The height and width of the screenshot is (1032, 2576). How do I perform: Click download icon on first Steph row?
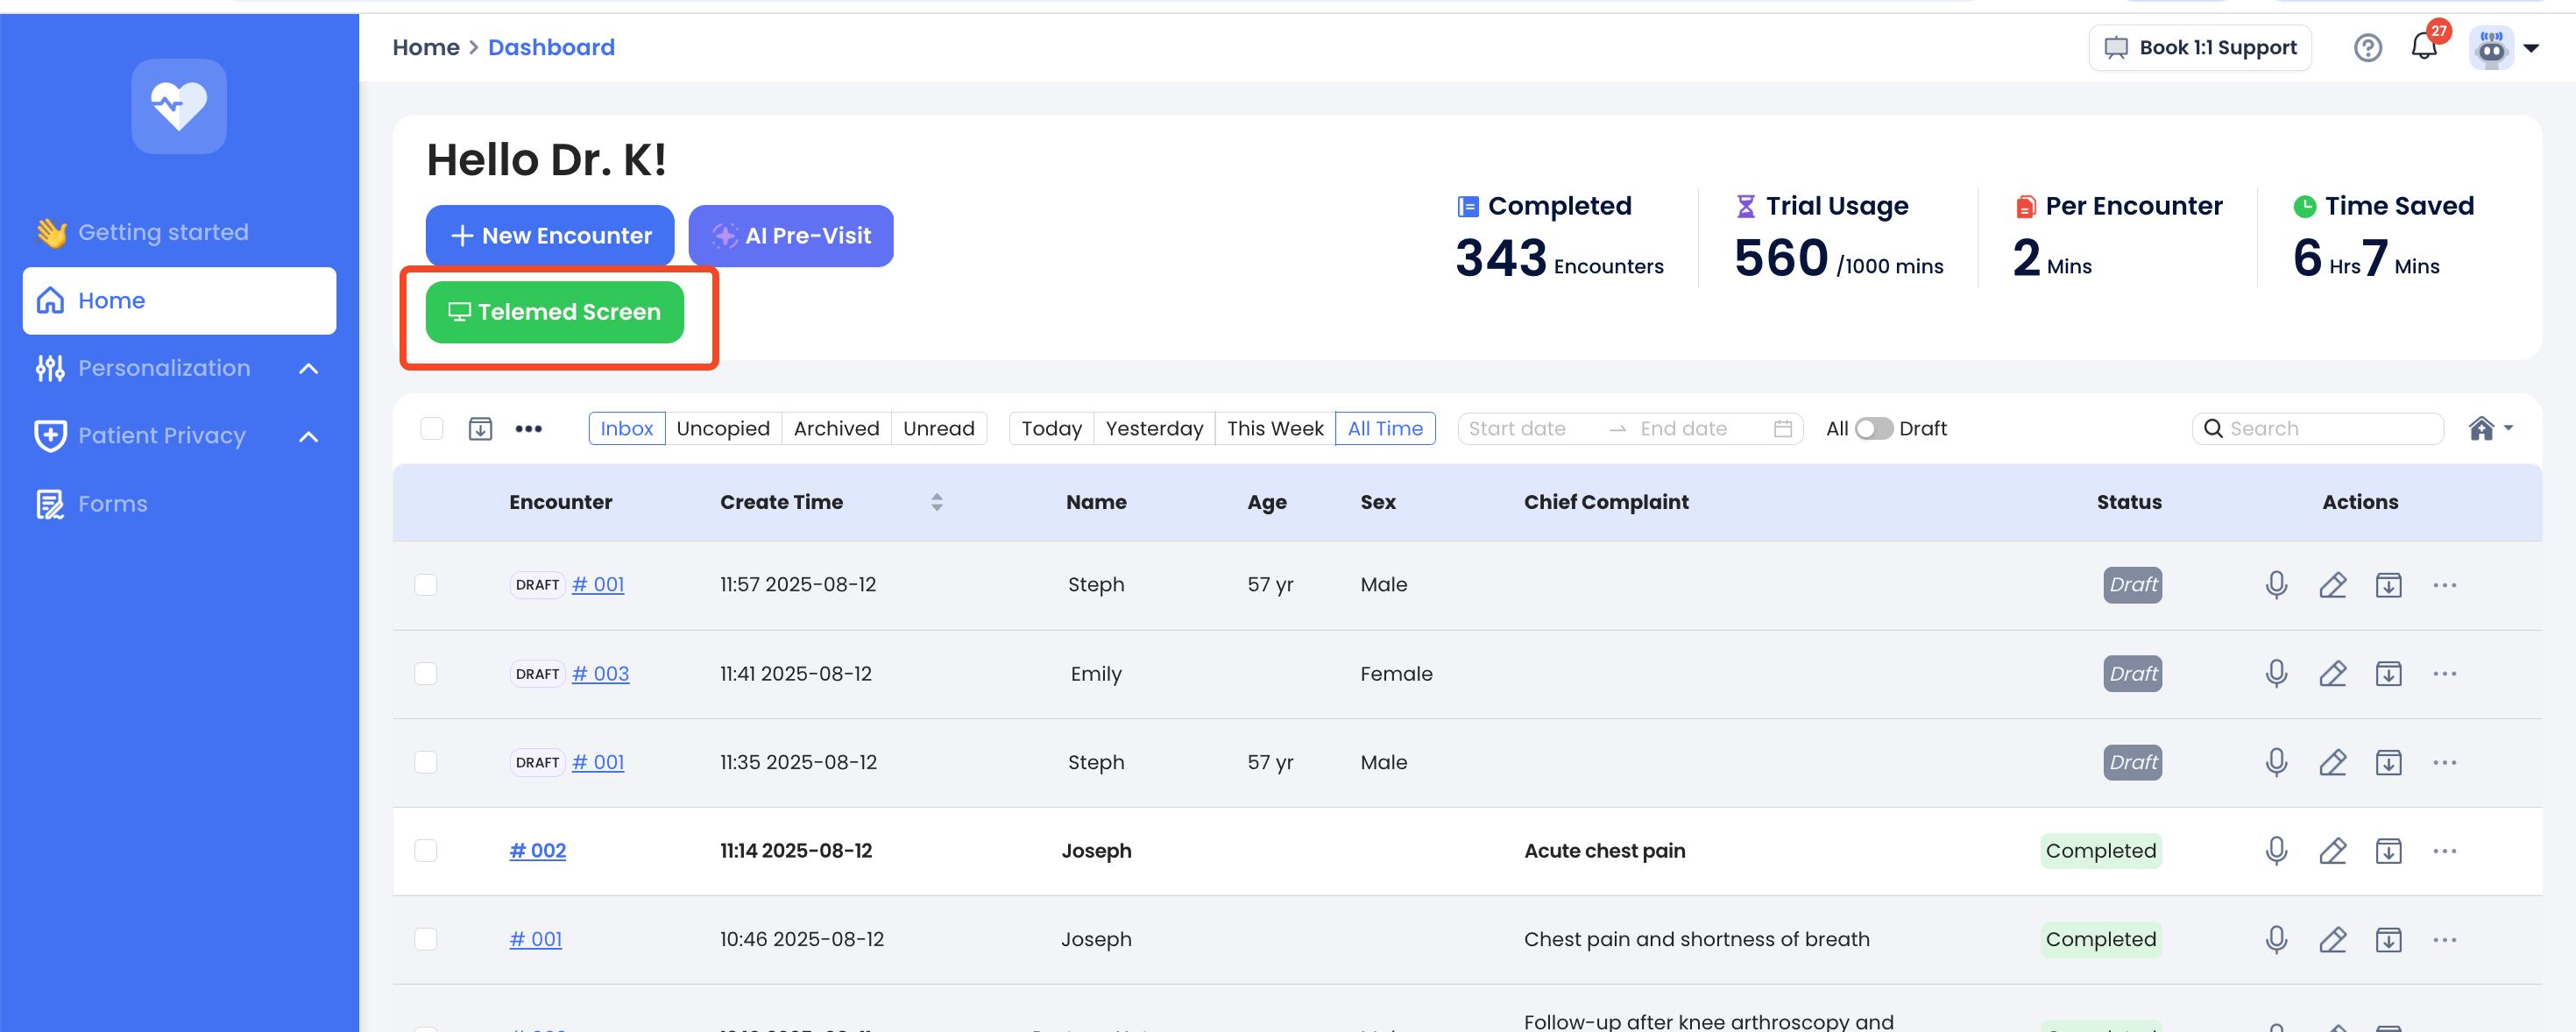pos(2388,585)
